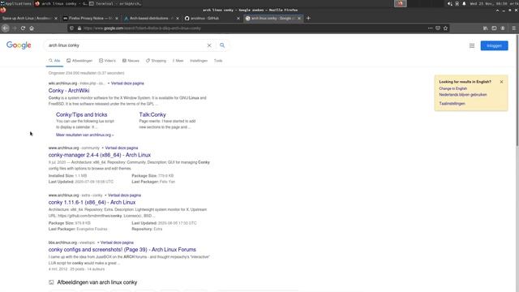The height and width of the screenshot is (292, 519).
Task: Open conky 1.11.6-1 (x86_64) result
Action: coord(92,202)
